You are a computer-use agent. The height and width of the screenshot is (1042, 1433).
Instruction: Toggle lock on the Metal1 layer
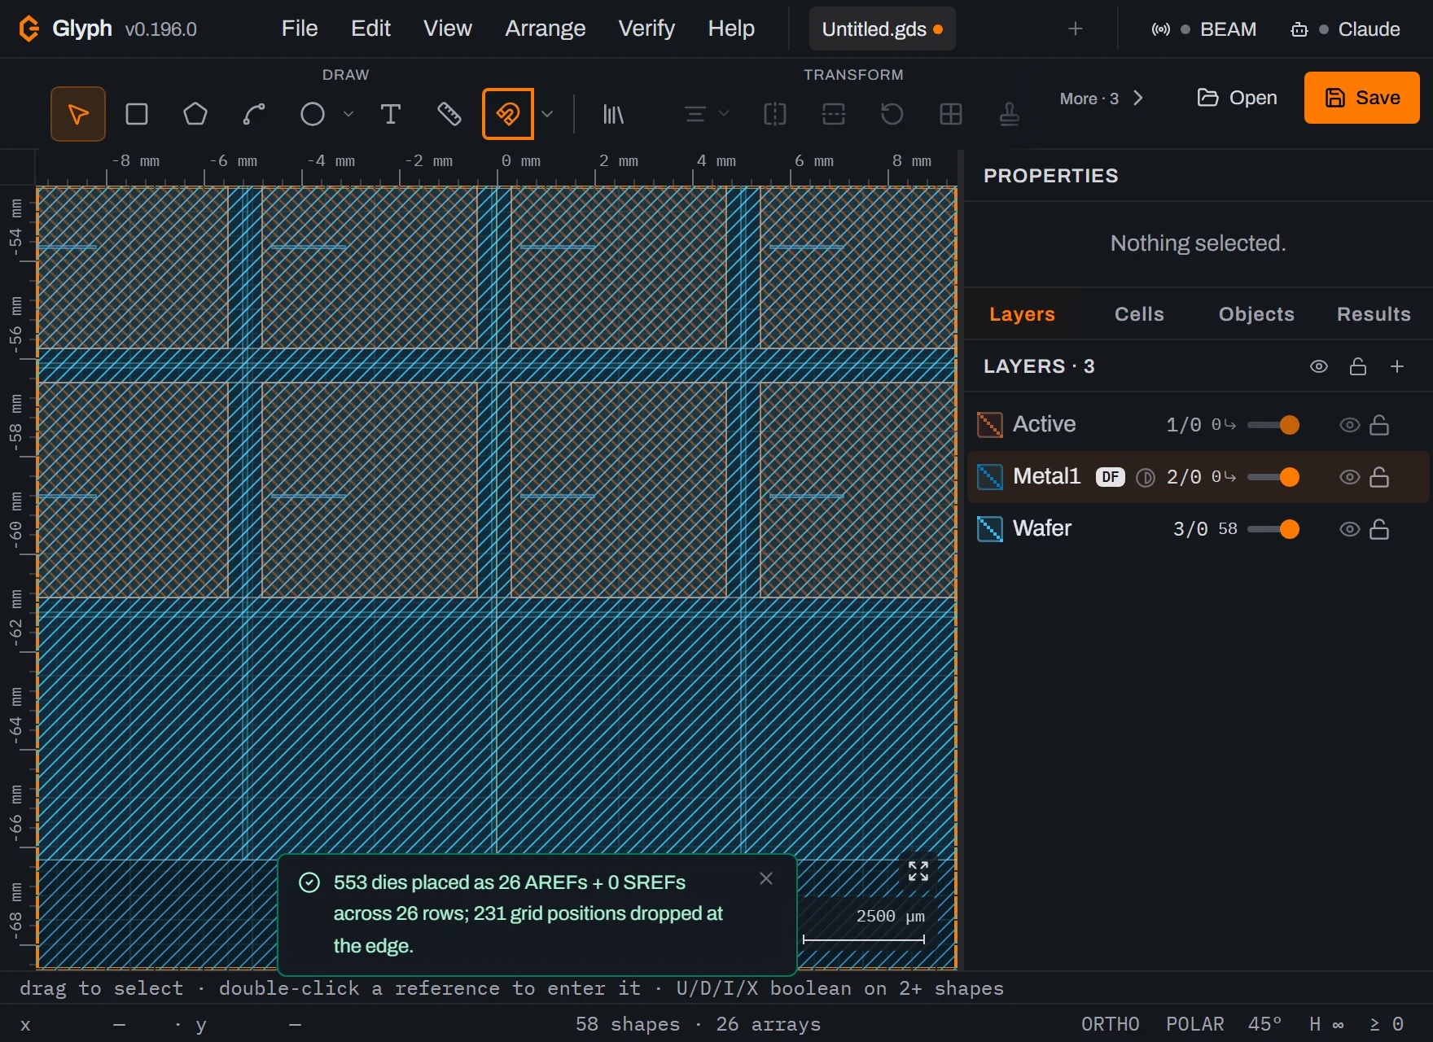[x=1379, y=477]
